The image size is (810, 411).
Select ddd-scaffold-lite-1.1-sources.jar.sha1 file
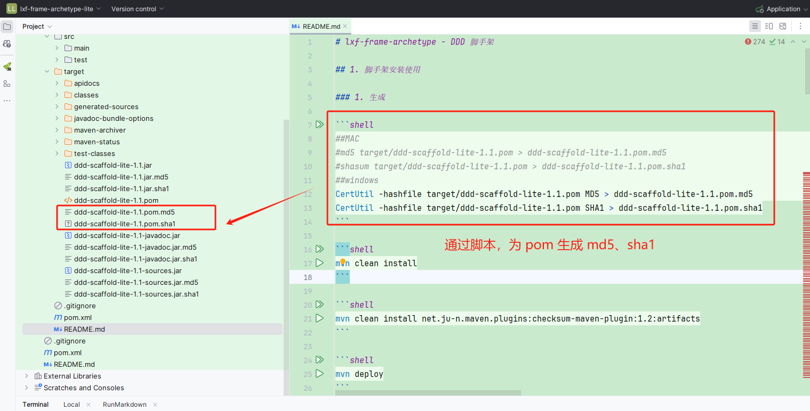tap(131, 294)
